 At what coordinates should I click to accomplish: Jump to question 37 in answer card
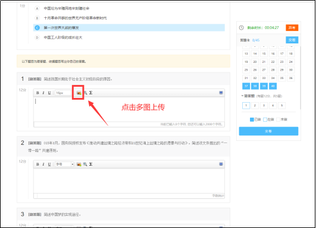(246, 86)
